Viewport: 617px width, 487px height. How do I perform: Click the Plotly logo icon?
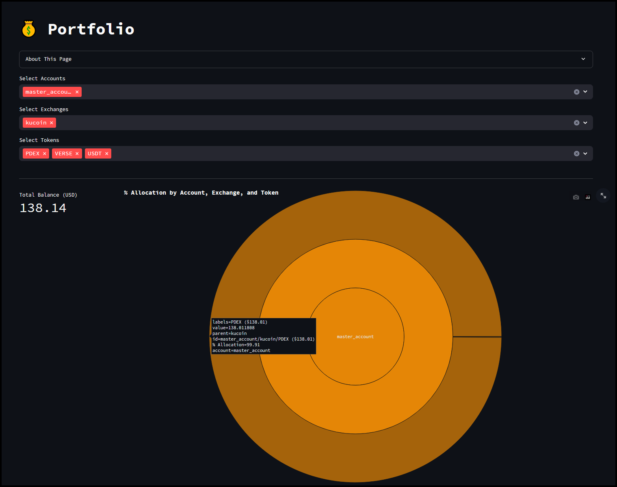pos(587,197)
